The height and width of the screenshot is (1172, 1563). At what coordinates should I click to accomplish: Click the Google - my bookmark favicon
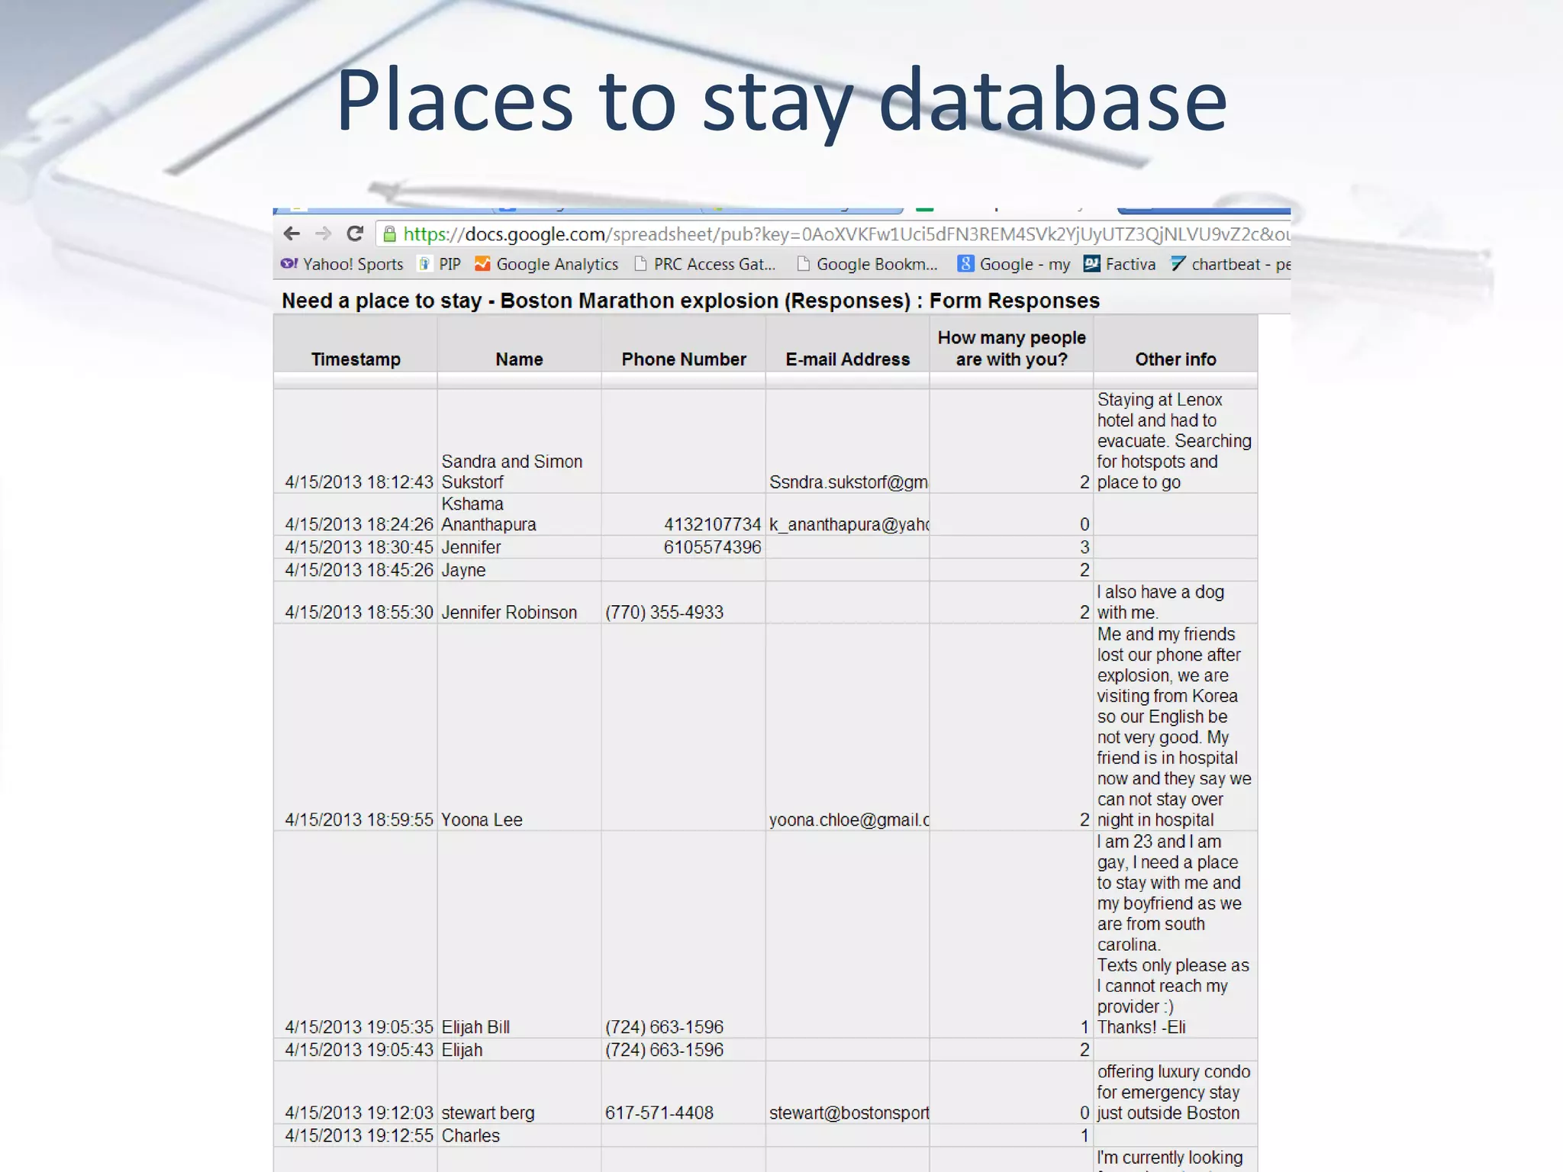click(966, 263)
